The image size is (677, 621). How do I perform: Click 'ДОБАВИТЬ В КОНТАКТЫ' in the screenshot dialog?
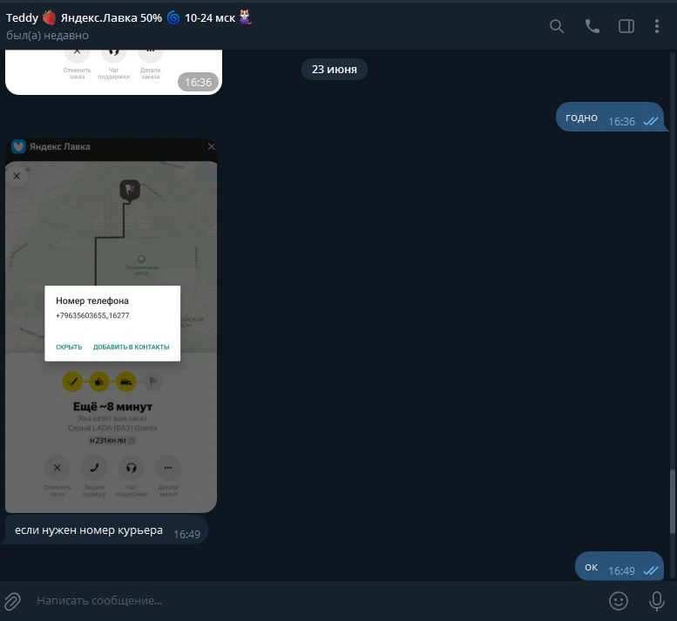(132, 347)
